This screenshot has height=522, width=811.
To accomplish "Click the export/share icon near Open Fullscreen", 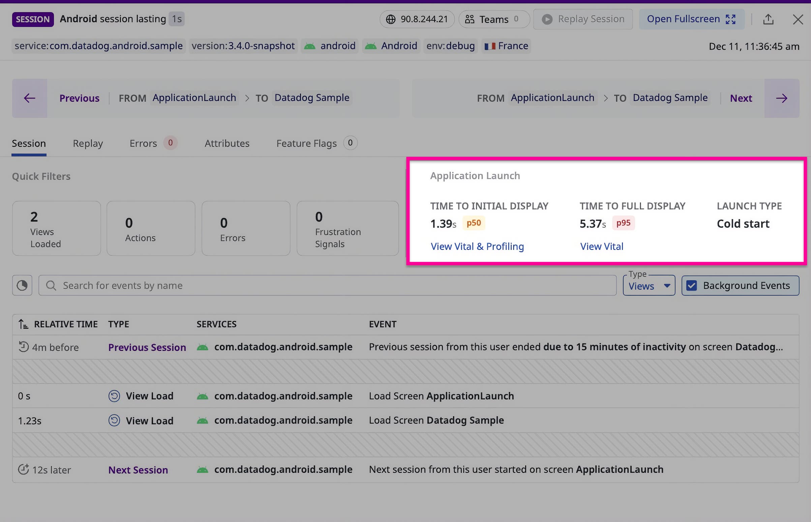I will click(768, 19).
